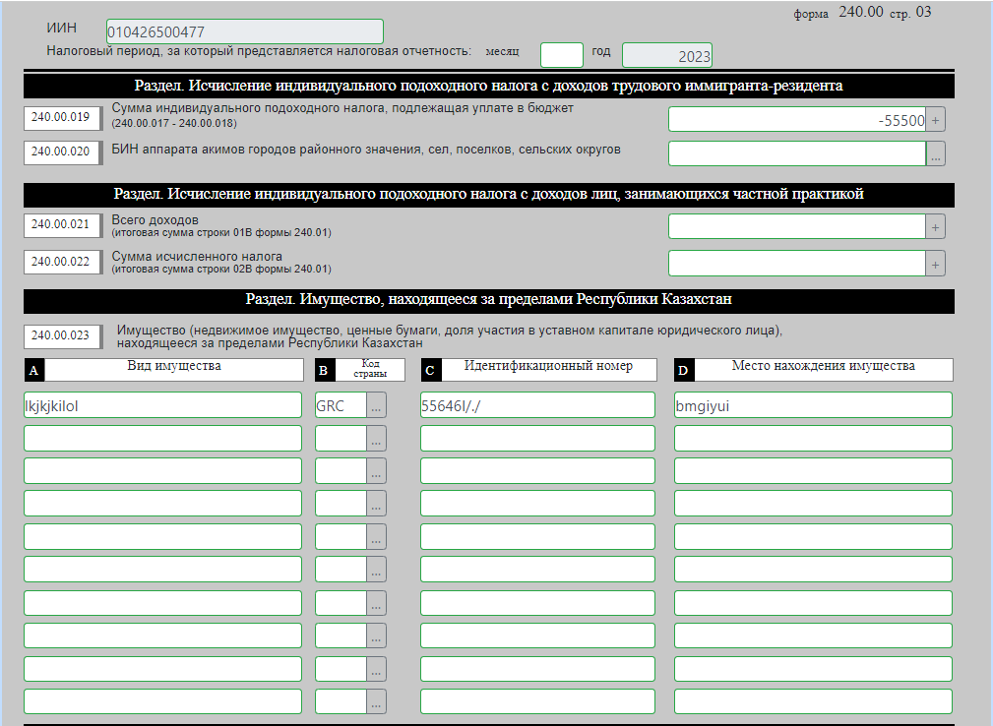Open country code lookup in sixth property row
Screen dimensions: 993x726
376,570
